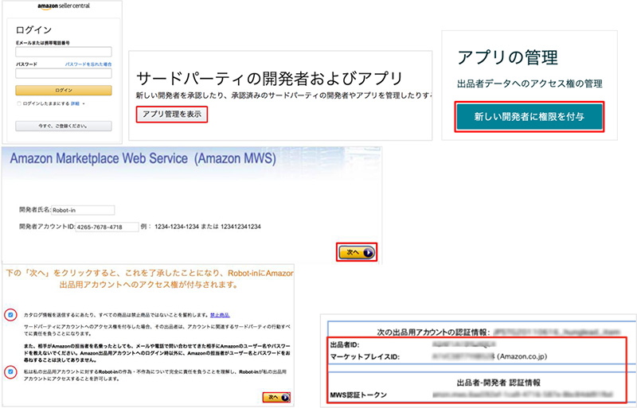The width and height of the screenshot is (637, 408).
Task: Click the 出品者ID label
Action: coord(345,345)
